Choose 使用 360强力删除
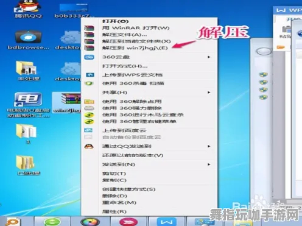 (x=132, y=108)
